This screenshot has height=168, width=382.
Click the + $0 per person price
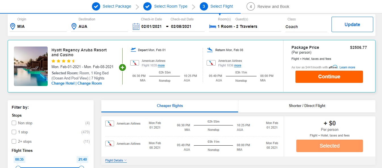(x=329, y=123)
